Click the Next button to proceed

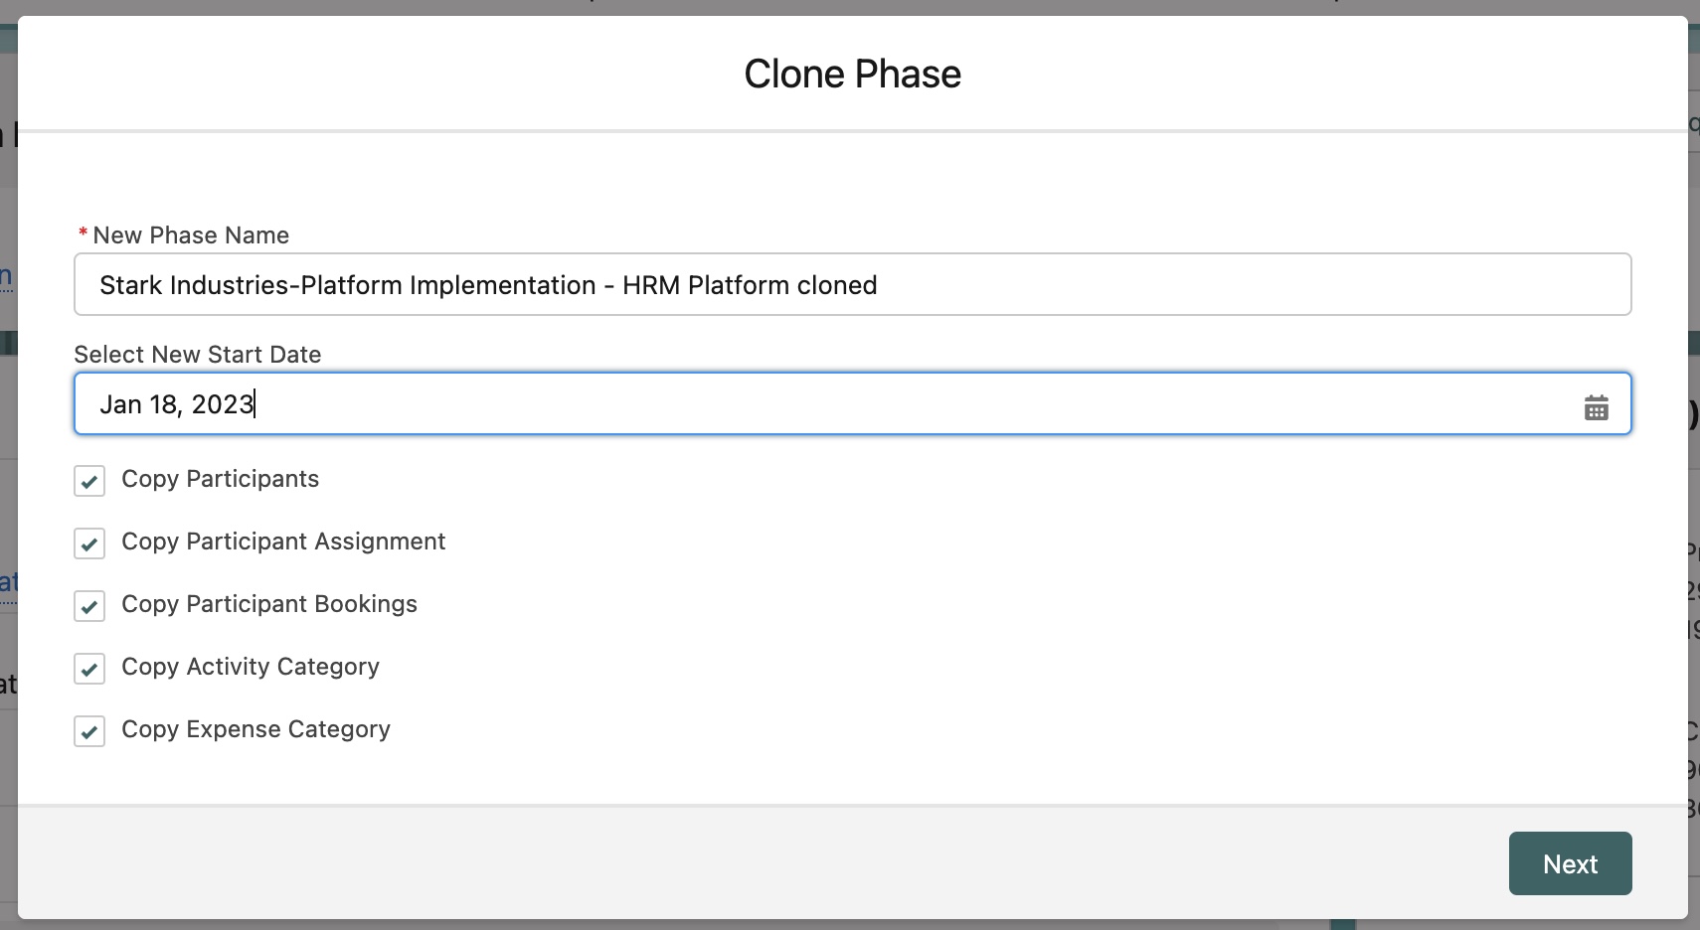coord(1569,863)
